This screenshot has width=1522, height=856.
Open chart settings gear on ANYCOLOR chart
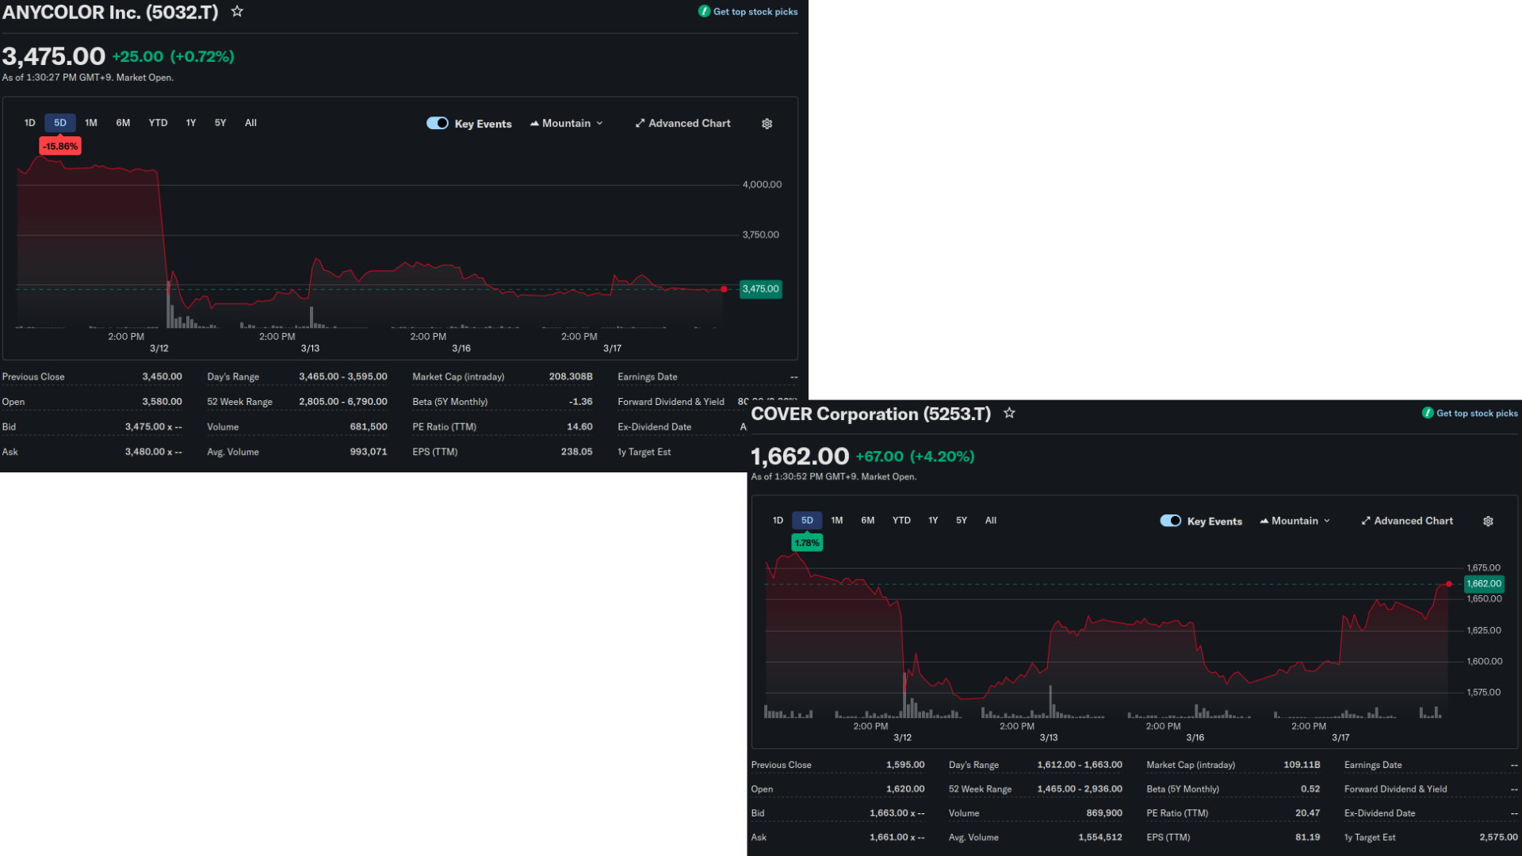[x=767, y=124]
